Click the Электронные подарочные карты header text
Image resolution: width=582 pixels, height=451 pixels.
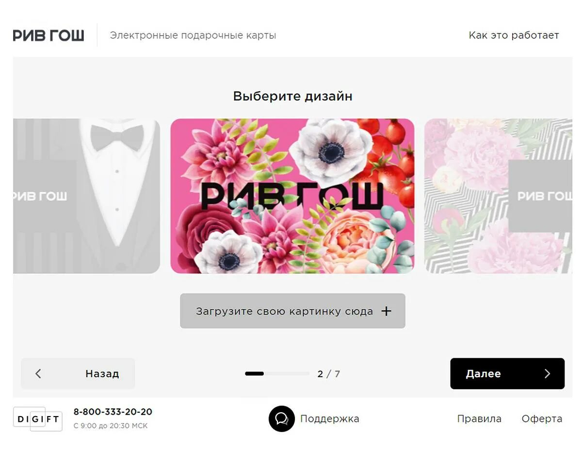[x=193, y=35]
